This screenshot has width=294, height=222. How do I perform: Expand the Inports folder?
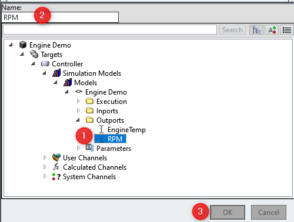(78, 110)
